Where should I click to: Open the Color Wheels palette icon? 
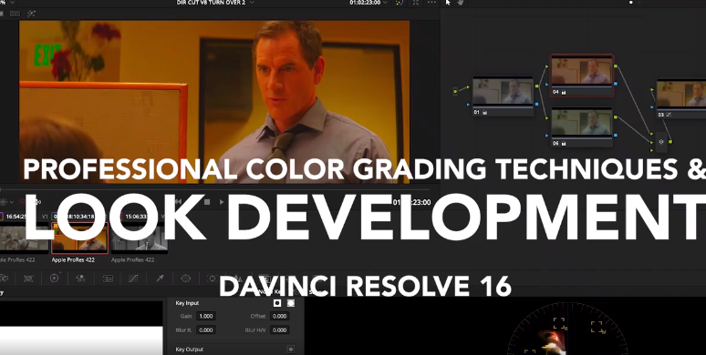(55, 279)
